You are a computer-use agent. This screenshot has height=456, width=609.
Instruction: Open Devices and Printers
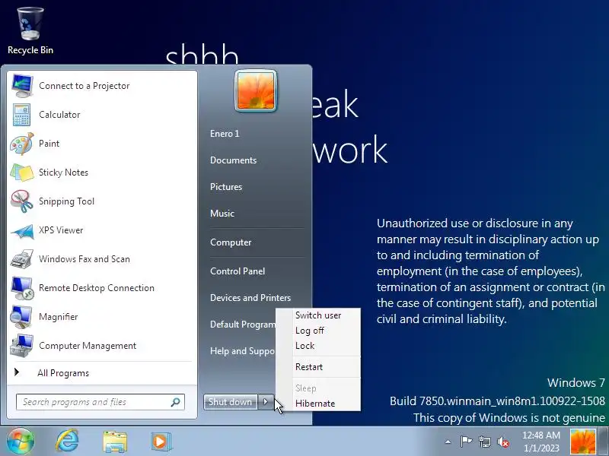pos(250,298)
